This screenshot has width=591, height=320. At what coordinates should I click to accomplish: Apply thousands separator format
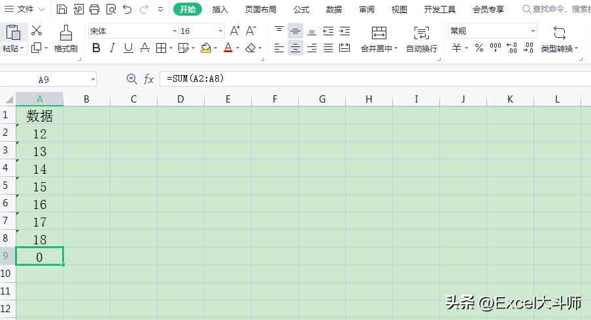(x=496, y=48)
